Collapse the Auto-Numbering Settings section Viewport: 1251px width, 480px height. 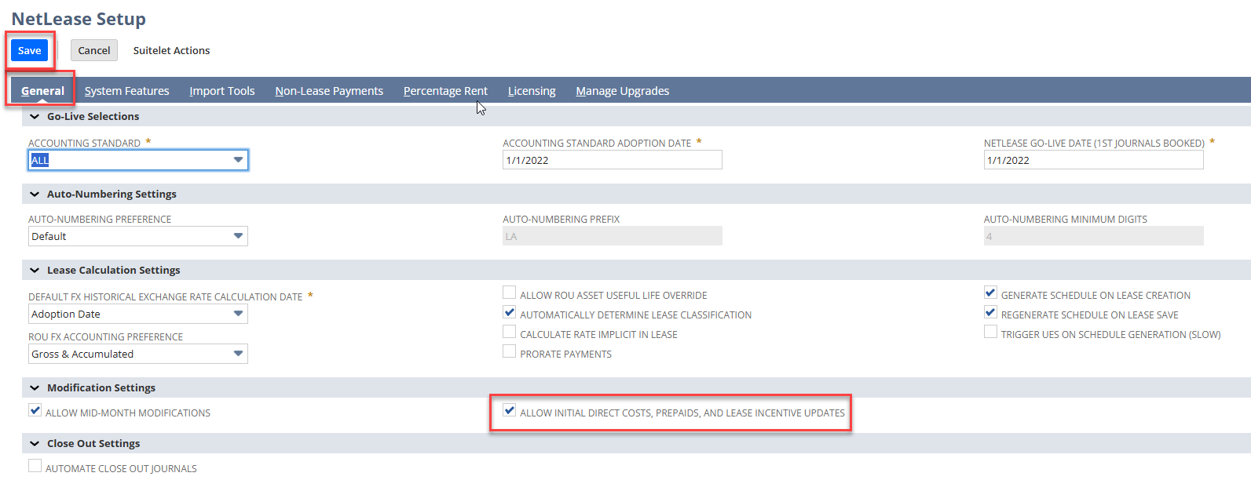[x=35, y=194]
